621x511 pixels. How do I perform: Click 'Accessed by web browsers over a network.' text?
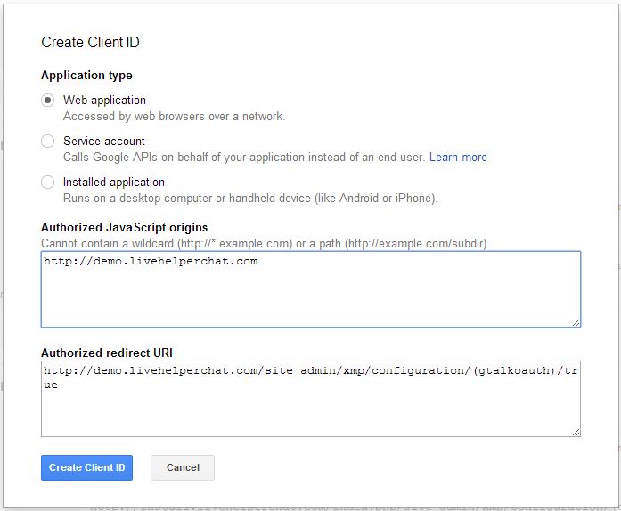click(x=175, y=117)
